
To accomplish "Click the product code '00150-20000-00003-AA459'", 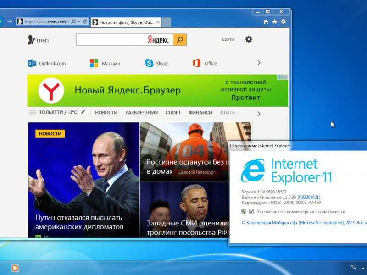I will (295, 203).
